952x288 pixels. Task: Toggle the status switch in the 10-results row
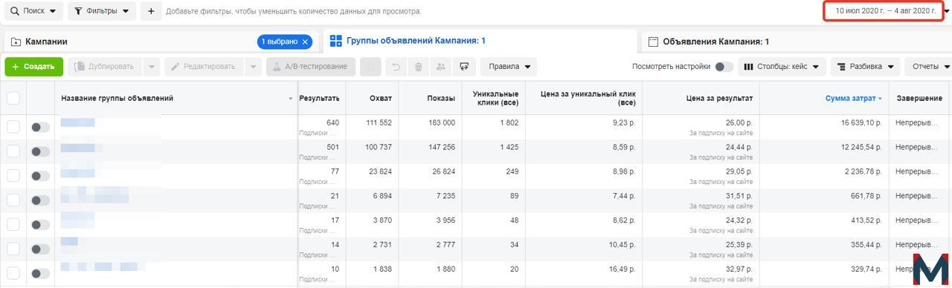40,274
